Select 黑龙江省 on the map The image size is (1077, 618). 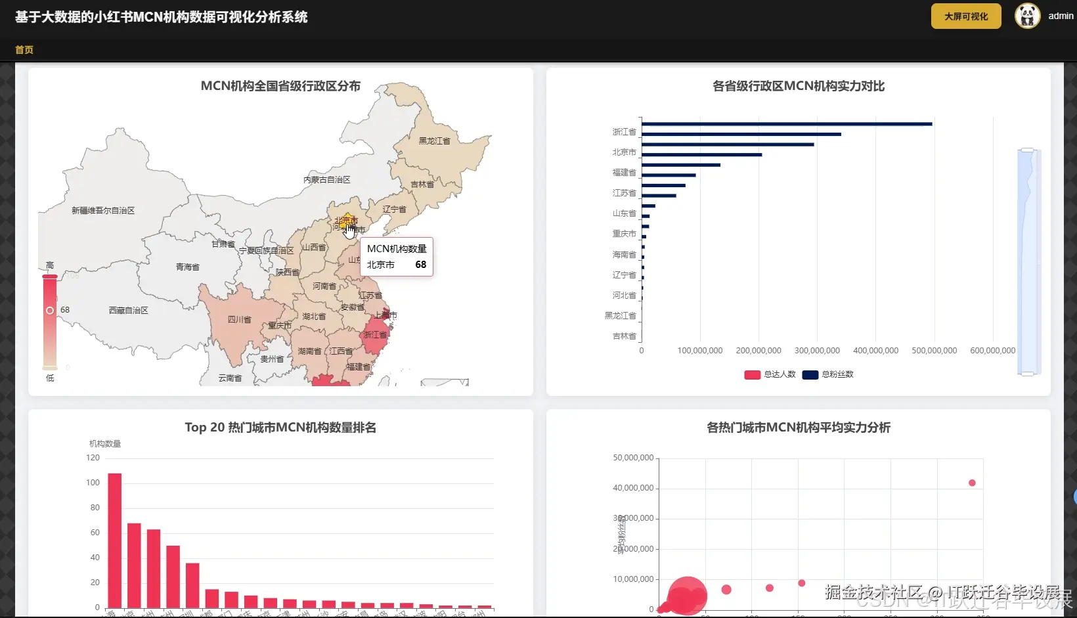[434, 141]
